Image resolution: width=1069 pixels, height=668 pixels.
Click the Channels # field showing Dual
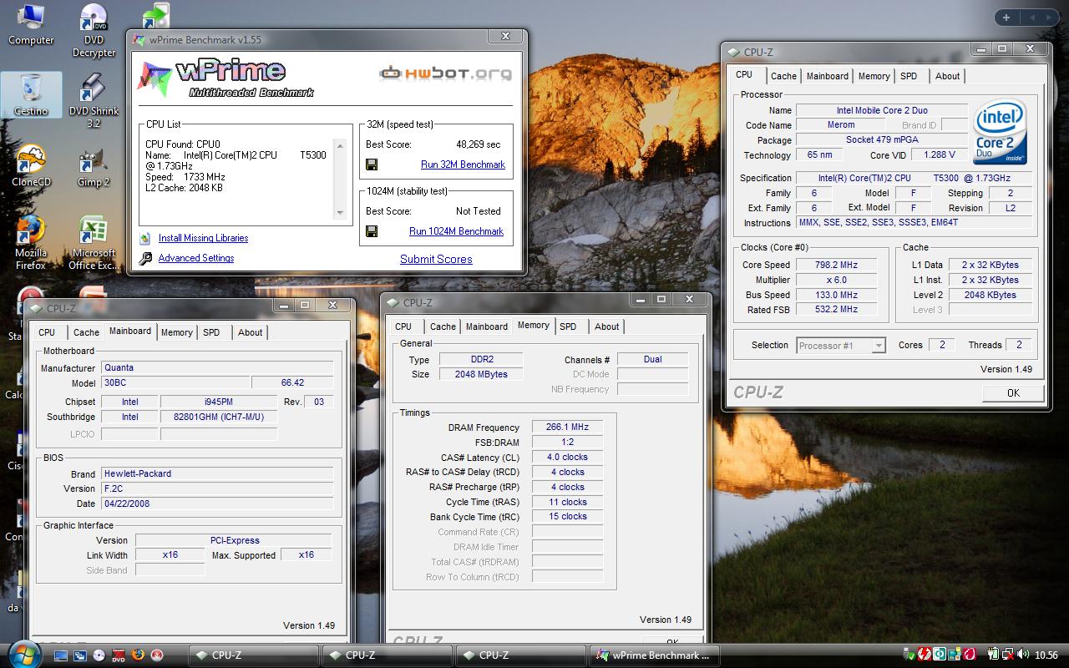[x=652, y=359]
